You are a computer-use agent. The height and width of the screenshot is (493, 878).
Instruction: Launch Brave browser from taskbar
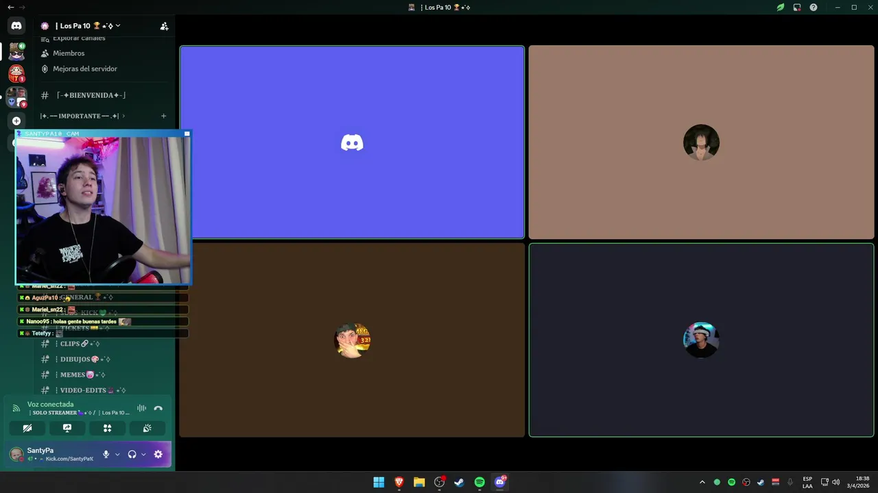[x=399, y=482]
